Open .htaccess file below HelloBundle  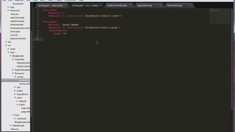click(x=14, y=129)
